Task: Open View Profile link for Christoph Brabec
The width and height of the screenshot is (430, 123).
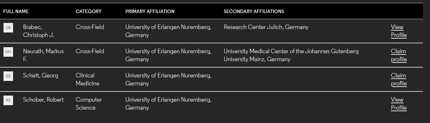Action: (x=399, y=31)
